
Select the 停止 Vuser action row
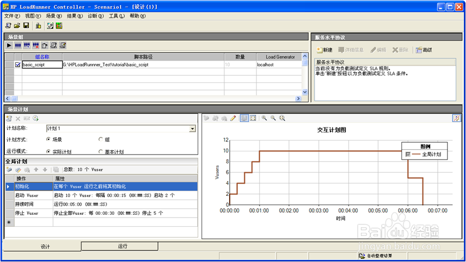pyautogui.click(x=102, y=213)
